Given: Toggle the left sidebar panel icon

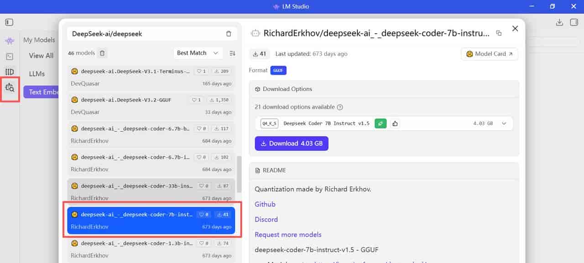Looking at the screenshot, I should tap(10, 22).
